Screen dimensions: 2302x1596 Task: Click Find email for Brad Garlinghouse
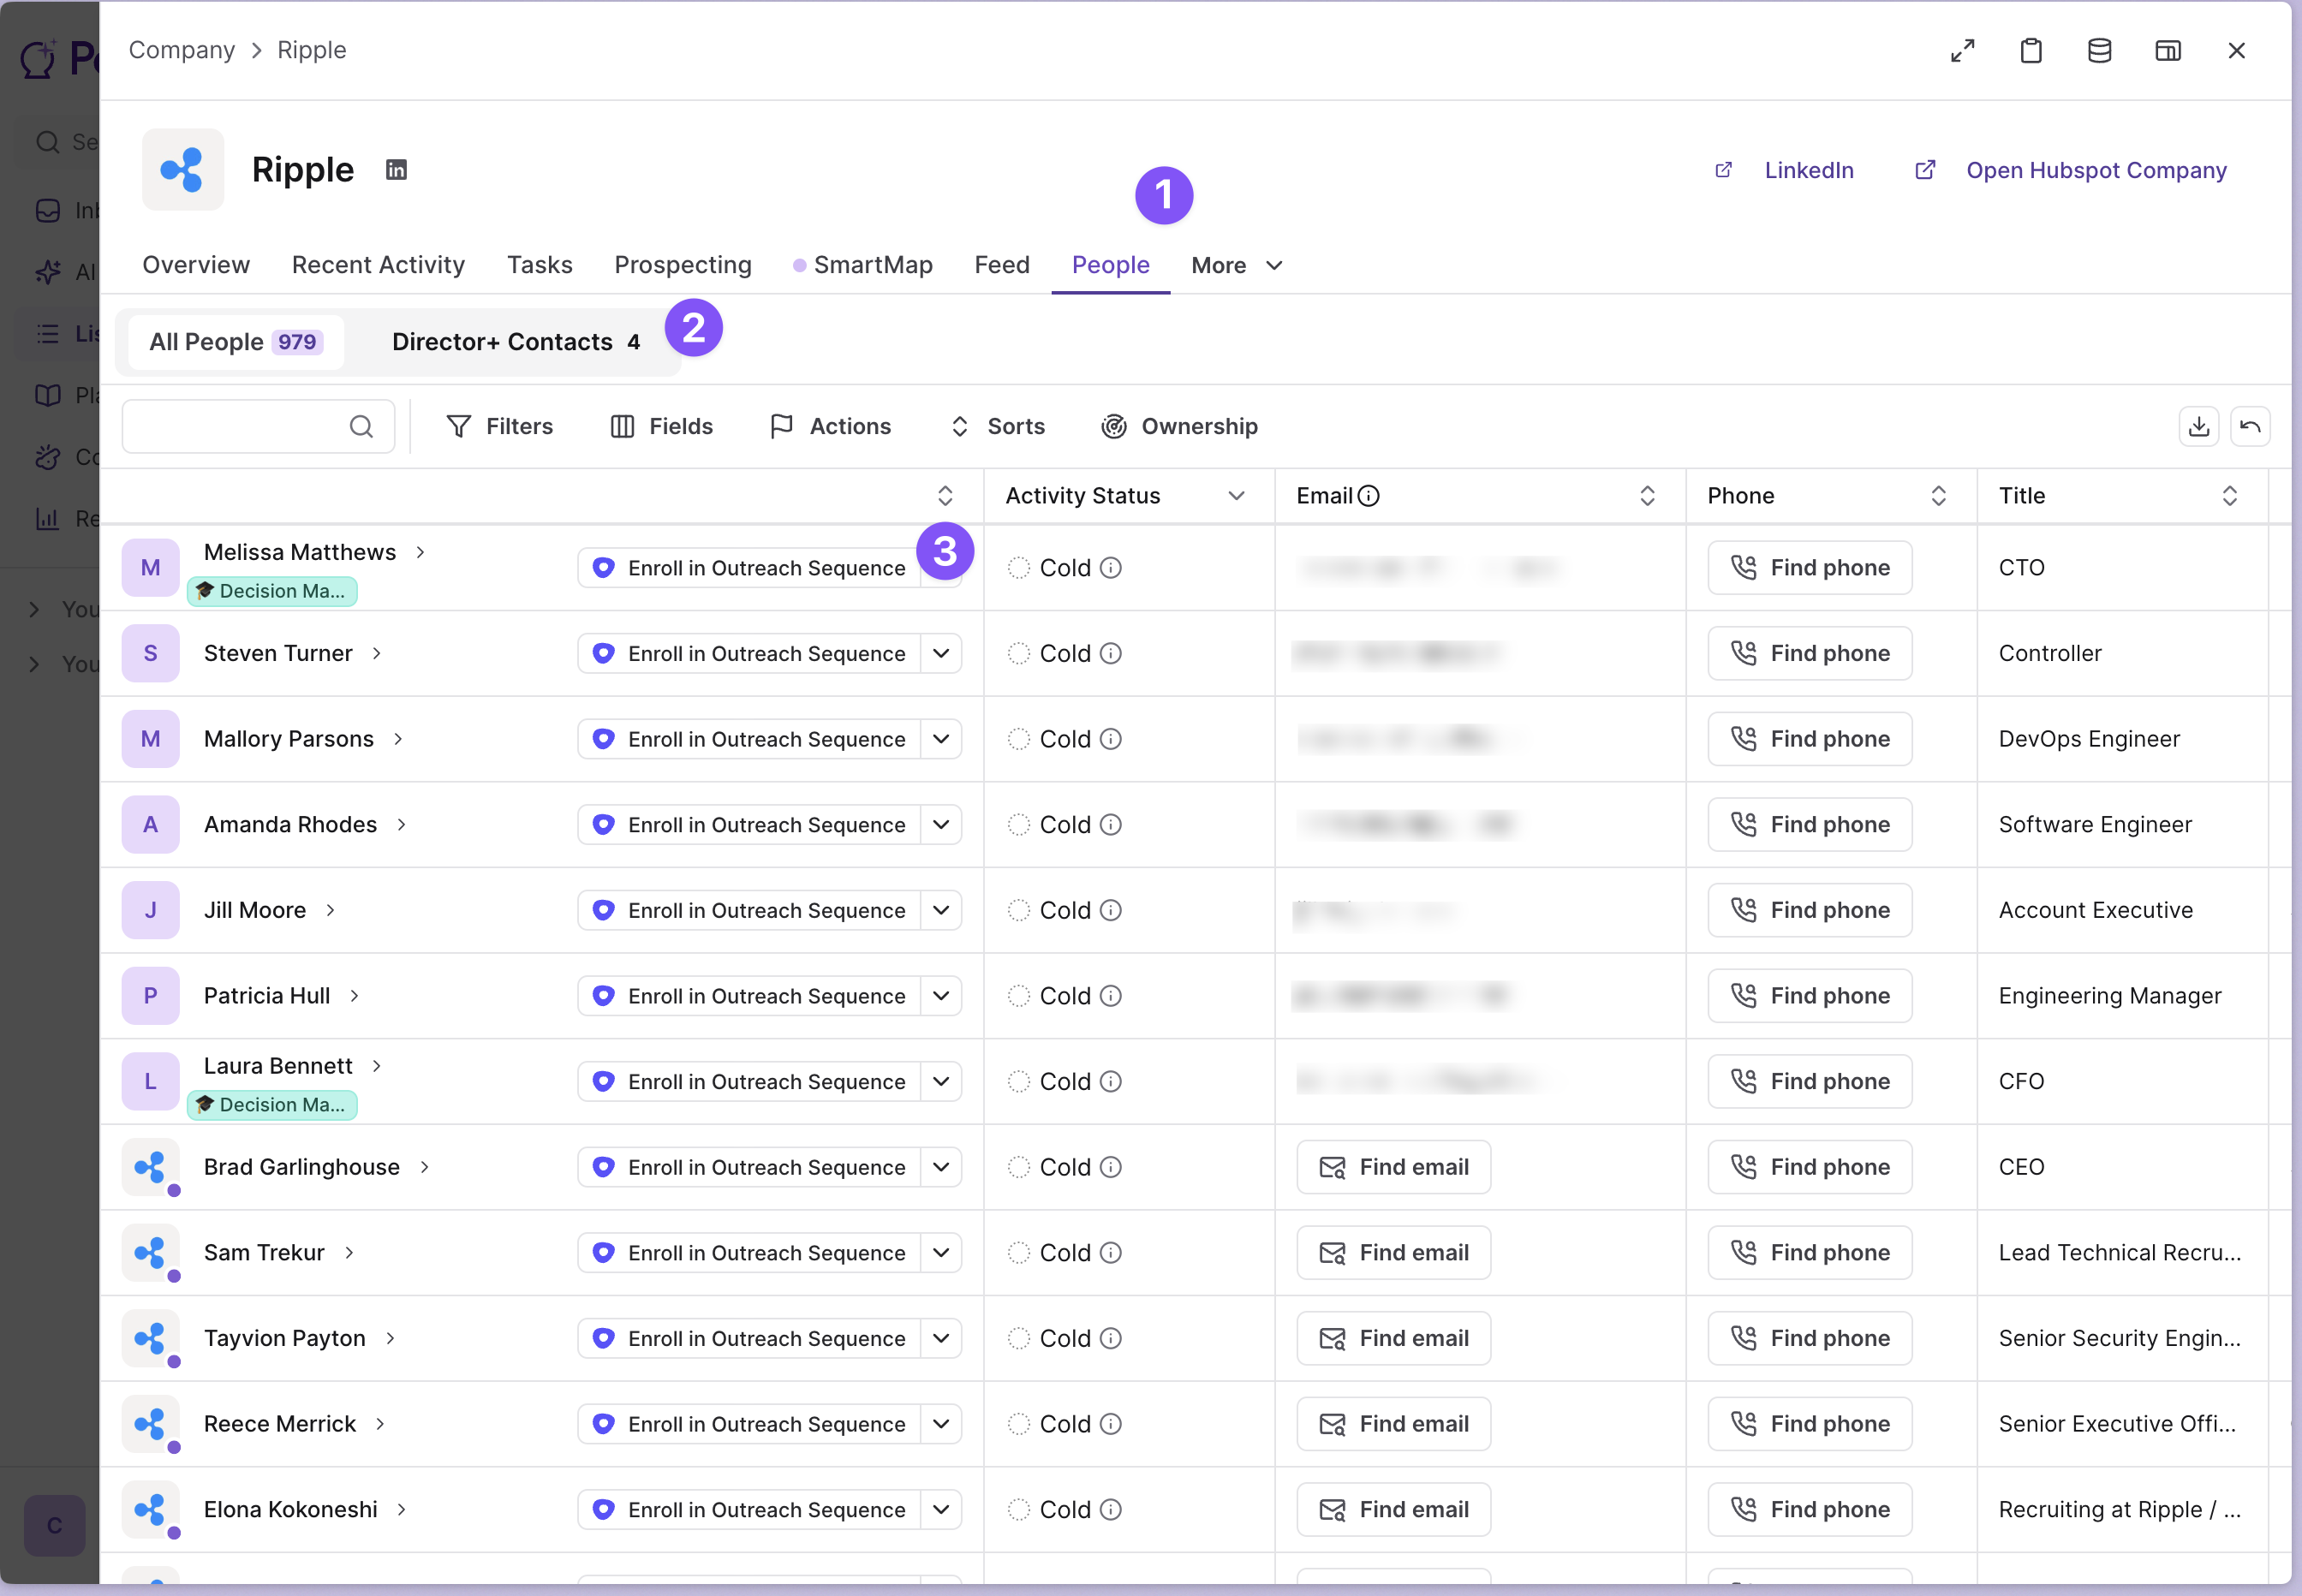click(x=1393, y=1167)
